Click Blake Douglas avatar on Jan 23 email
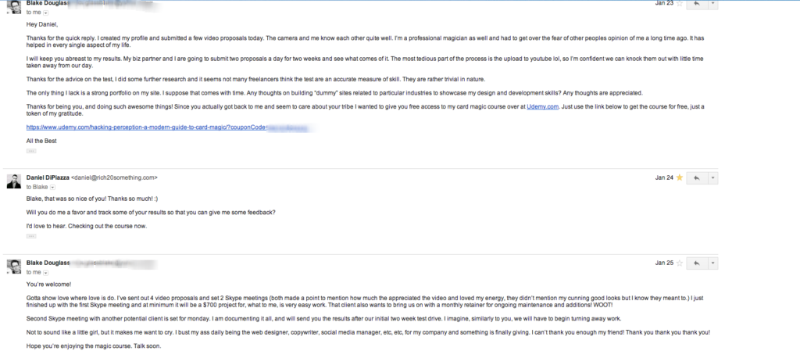This screenshot has width=800, height=351. pos(13,6)
